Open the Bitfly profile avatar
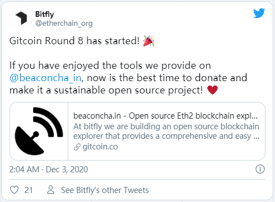 click(21, 18)
